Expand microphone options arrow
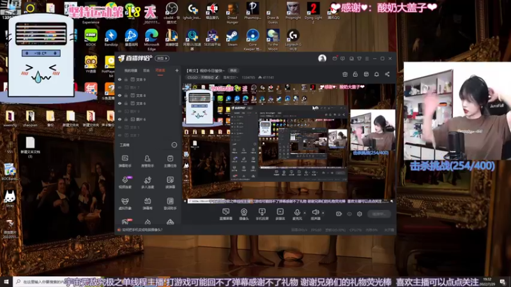The width and height of the screenshot is (511, 287). pyautogui.click(x=305, y=213)
